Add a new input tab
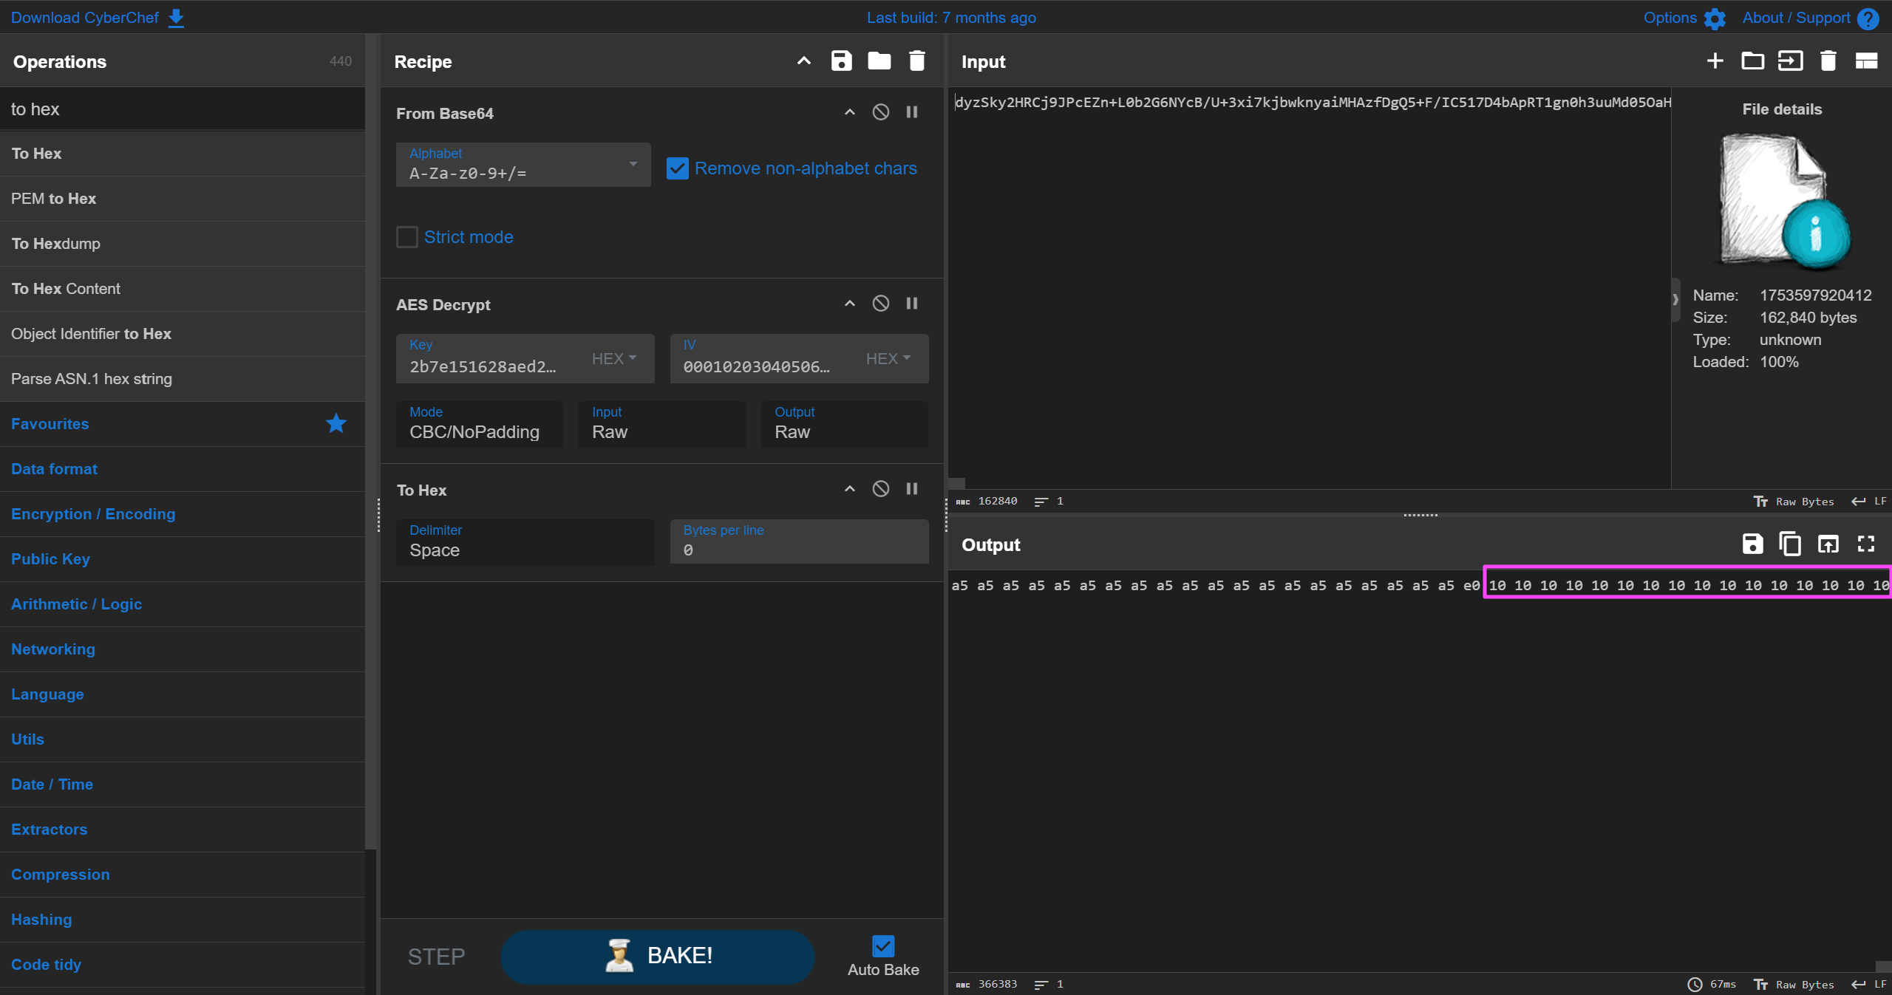The image size is (1892, 995). coord(1715,61)
